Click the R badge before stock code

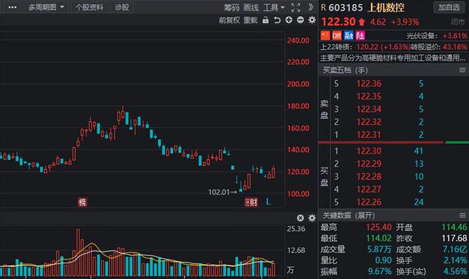click(x=323, y=7)
